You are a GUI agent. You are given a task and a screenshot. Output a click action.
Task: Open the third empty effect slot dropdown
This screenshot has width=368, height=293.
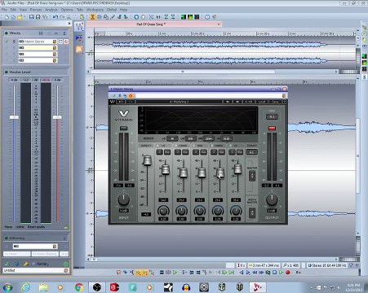(x=38, y=54)
